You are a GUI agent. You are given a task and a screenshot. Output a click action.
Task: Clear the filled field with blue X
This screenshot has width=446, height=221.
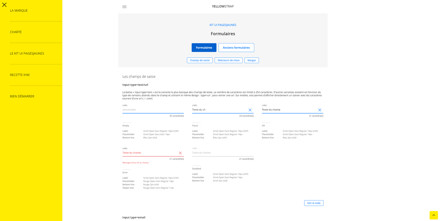point(320,110)
